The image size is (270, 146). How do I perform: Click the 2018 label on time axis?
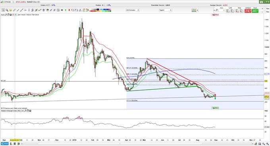coord(74,140)
